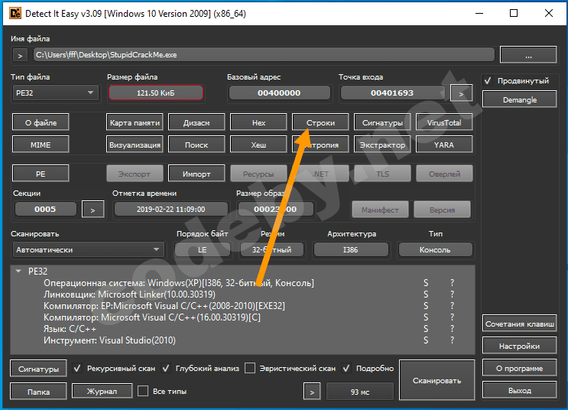This screenshot has height=410, width=568.
Task: Click the arrow button next to sections count
Action: [93, 210]
